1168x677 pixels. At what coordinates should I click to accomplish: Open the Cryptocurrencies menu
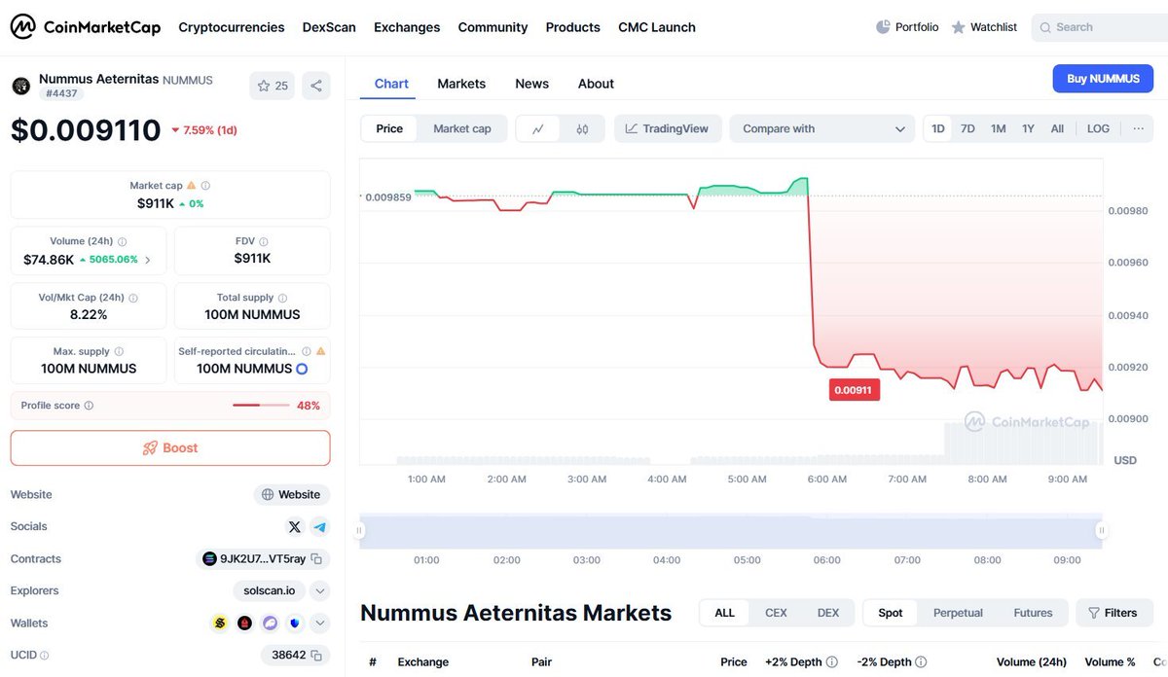232,27
